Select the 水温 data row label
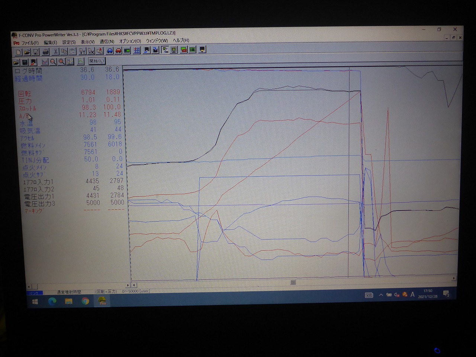This screenshot has width=476, height=357. (x=26, y=123)
